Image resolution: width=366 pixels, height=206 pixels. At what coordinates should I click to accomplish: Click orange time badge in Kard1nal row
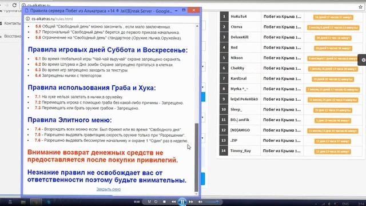click(x=333, y=79)
